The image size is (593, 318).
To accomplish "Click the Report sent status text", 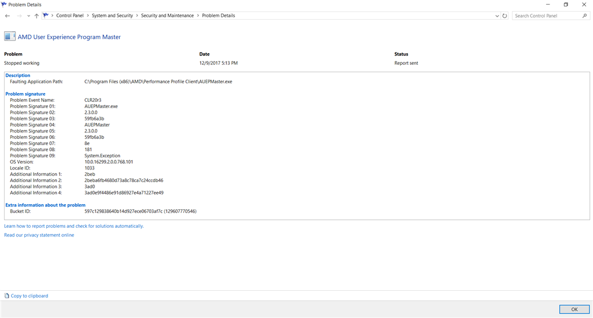I will 406,63.
